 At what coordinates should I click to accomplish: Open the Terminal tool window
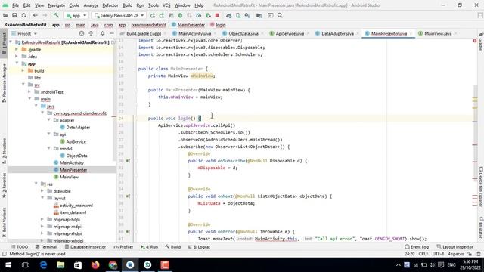pyautogui.click(x=45, y=247)
